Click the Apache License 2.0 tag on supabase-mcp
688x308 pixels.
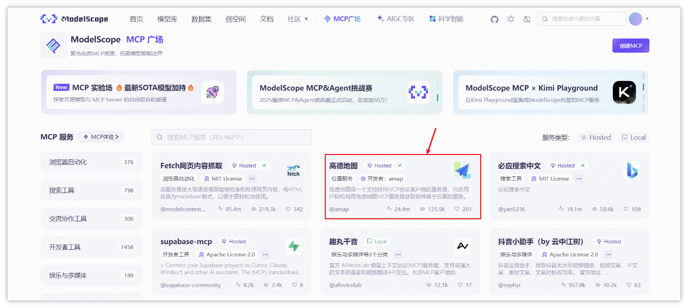(227, 255)
